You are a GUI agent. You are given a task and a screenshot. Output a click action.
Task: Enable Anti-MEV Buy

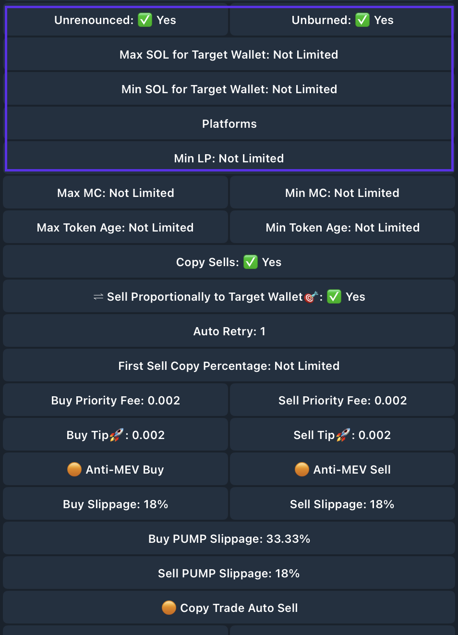pos(115,470)
